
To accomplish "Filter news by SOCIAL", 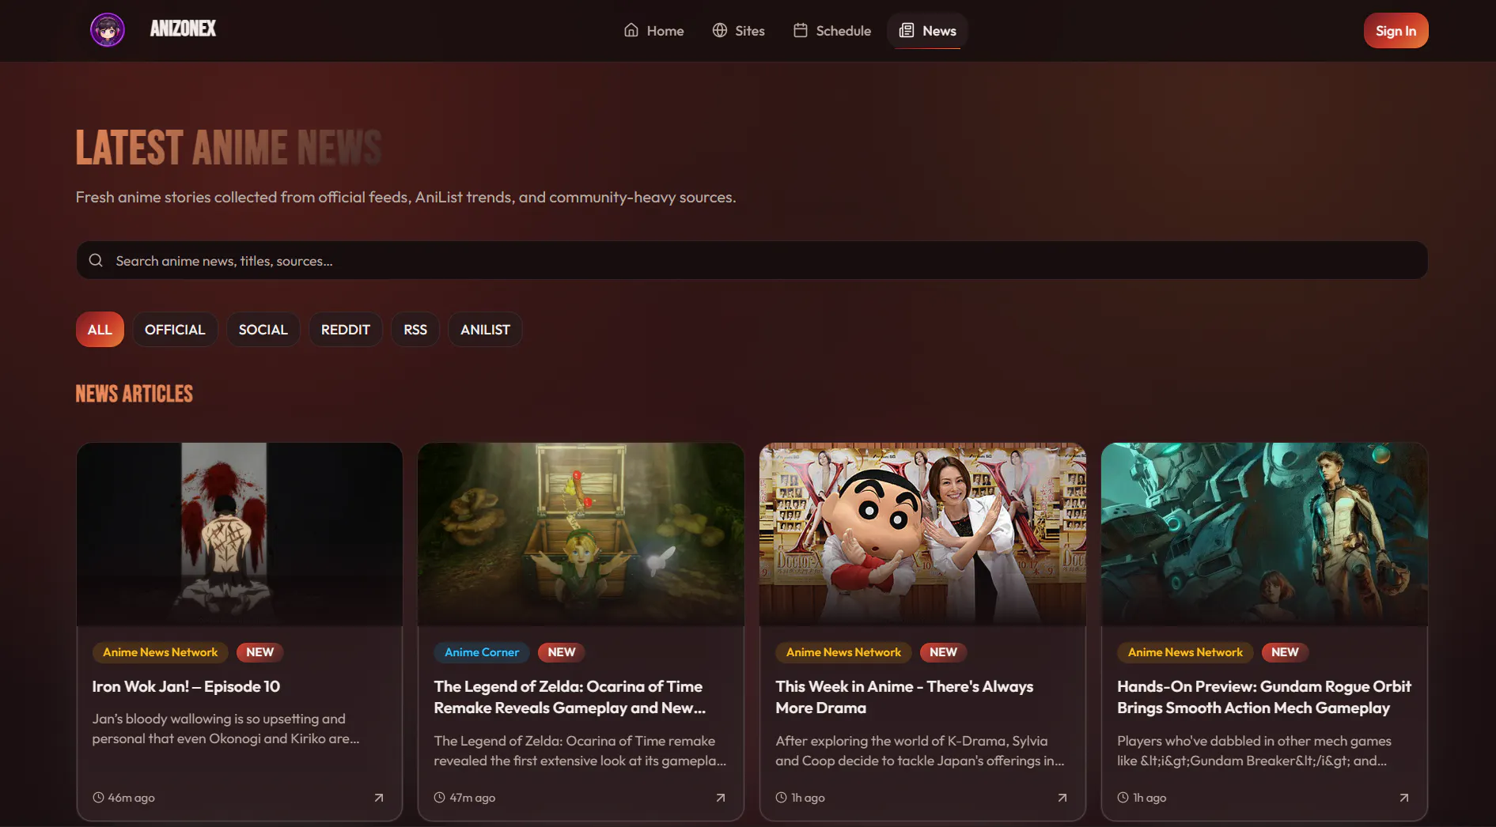I will click(263, 330).
